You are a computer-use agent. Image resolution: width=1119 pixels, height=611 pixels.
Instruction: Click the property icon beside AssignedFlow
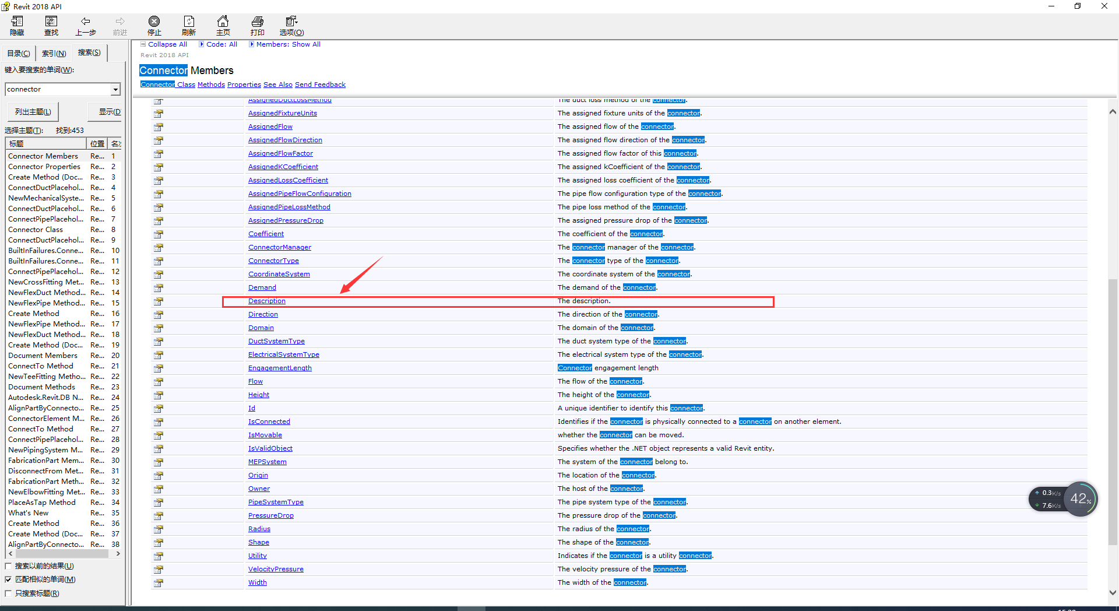point(159,127)
